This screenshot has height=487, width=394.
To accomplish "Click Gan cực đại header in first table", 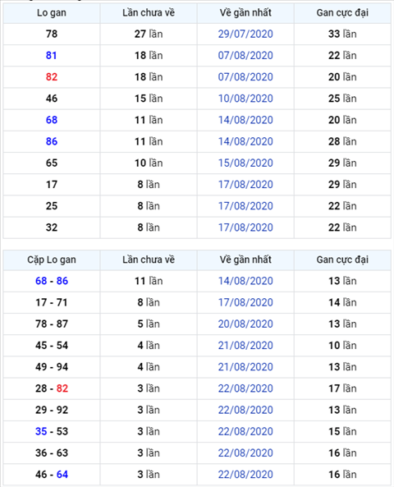I will pyautogui.click(x=342, y=13).
